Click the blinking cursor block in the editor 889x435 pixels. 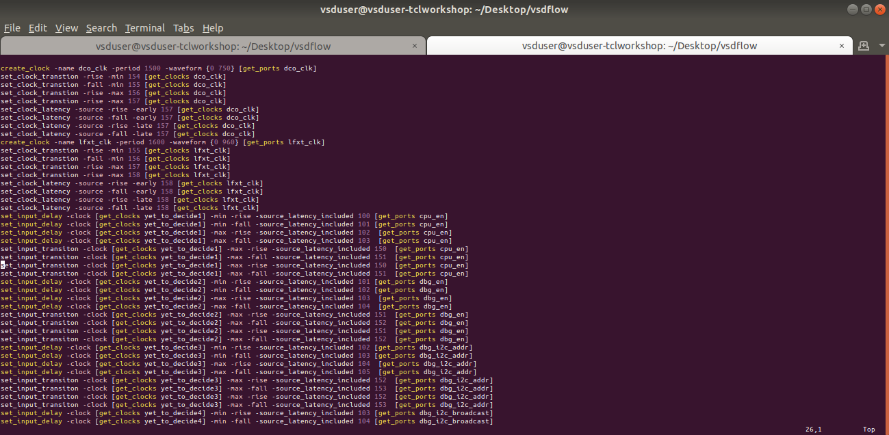pyautogui.click(x=3, y=265)
